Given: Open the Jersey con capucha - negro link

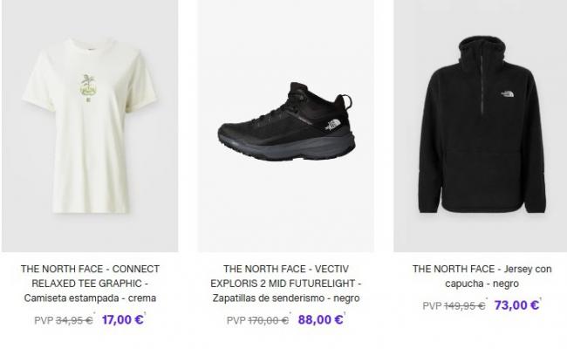Looking at the screenshot, I should coord(482,276).
